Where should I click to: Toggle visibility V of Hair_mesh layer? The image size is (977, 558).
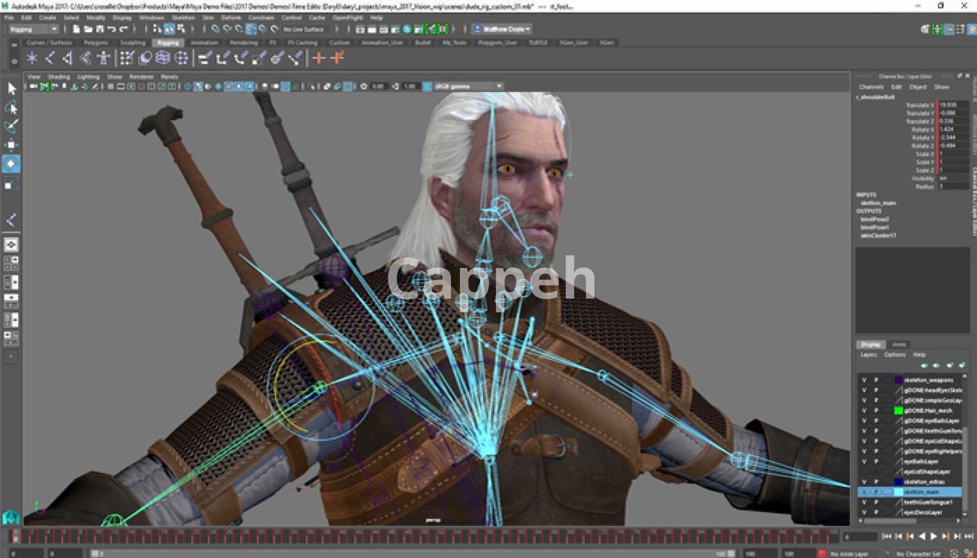coord(864,410)
